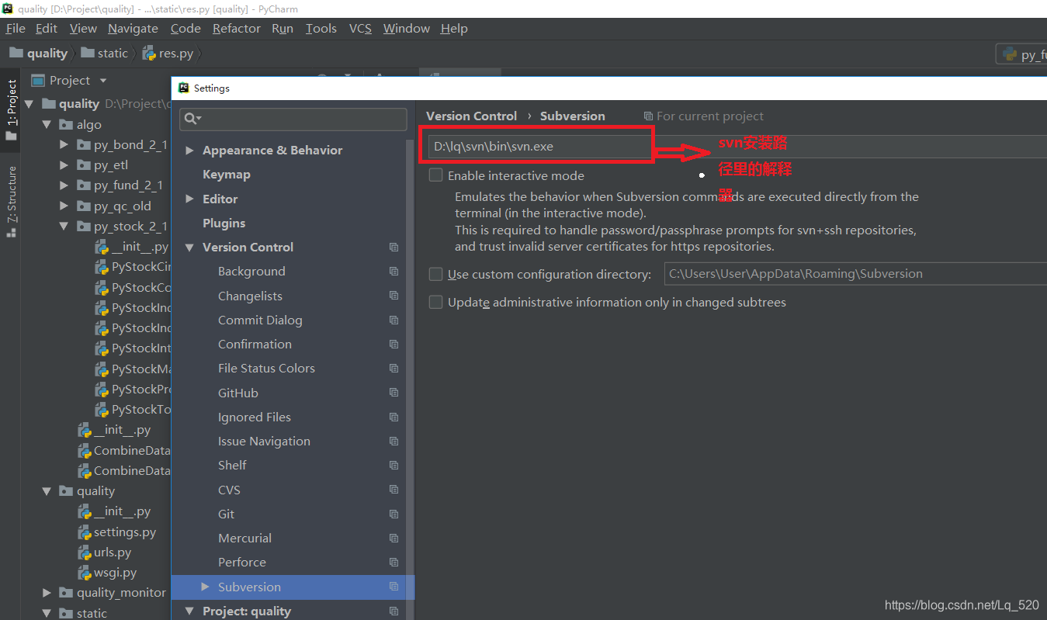This screenshot has width=1047, height=620.
Task: Expand the py_etl folder
Action: point(64,165)
